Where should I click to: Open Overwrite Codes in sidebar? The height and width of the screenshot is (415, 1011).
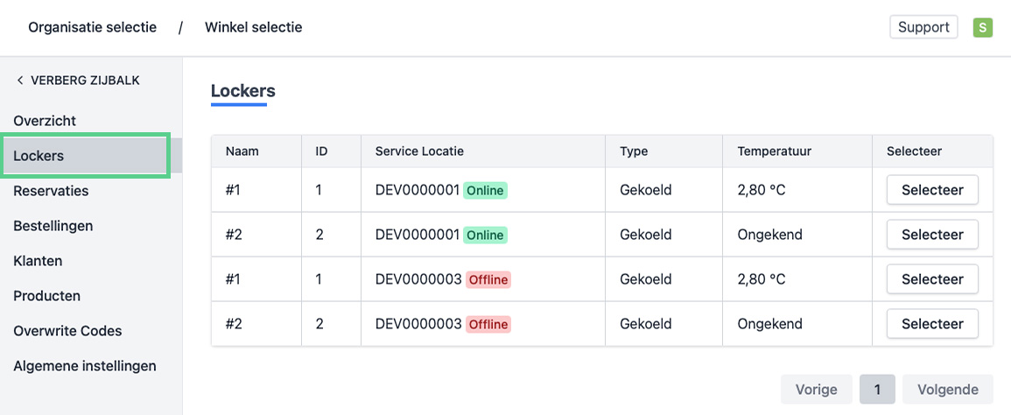click(x=67, y=331)
